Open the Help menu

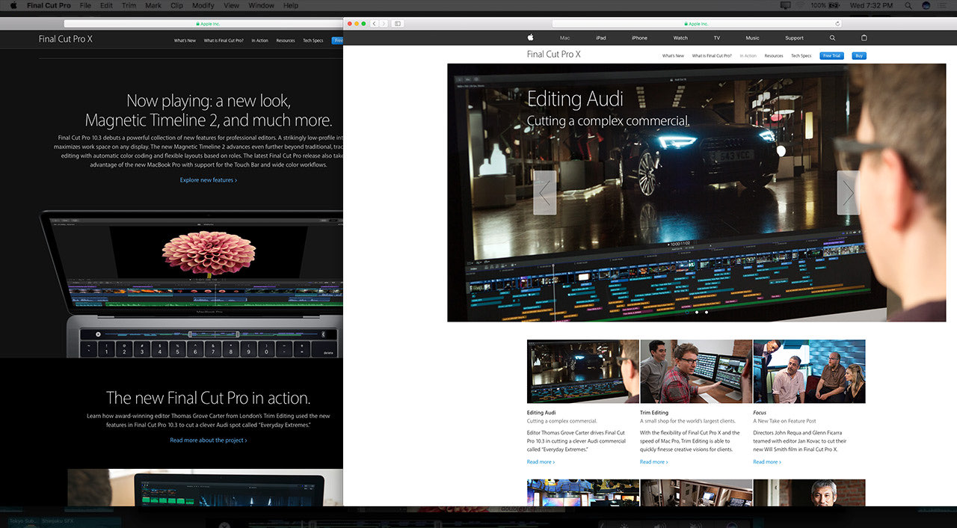click(291, 5)
